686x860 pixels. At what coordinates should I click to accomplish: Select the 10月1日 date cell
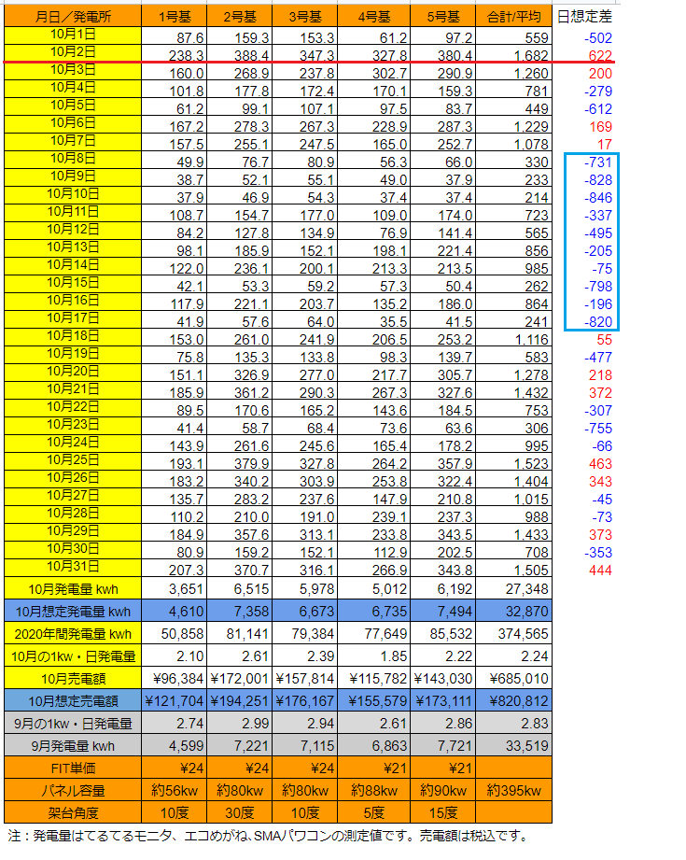[x=73, y=35]
